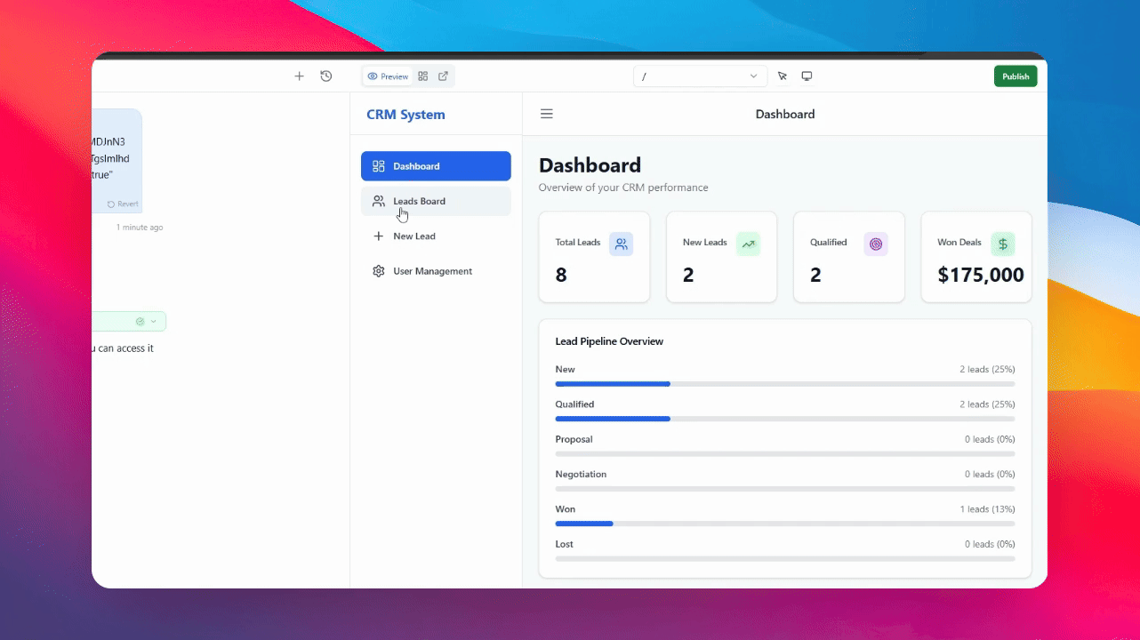
Task: Click the Qualified pipeline progress bar
Action: (x=785, y=419)
